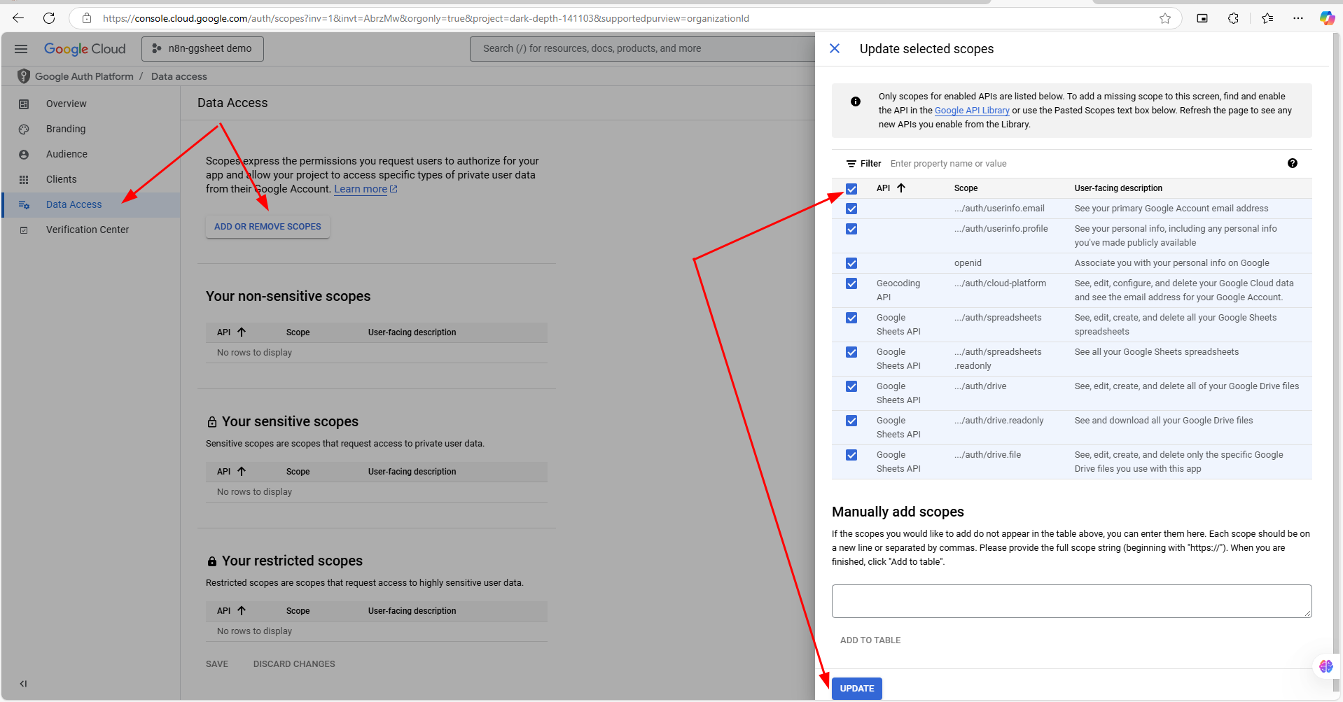
Task: Click the SAVE button
Action: tap(217, 664)
